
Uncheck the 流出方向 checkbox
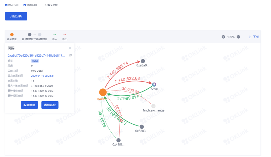click(x=25, y=5)
